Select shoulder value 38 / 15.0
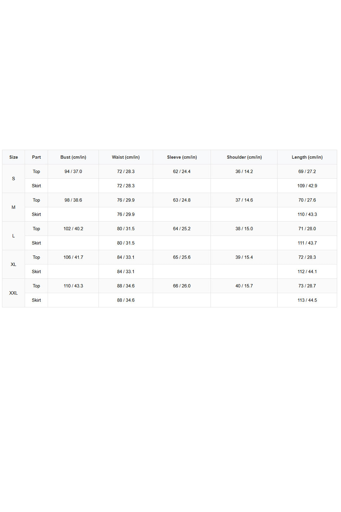Image resolution: width=341 pixels, height=512 pixels. pyautogui.click(x=244, y=229)
